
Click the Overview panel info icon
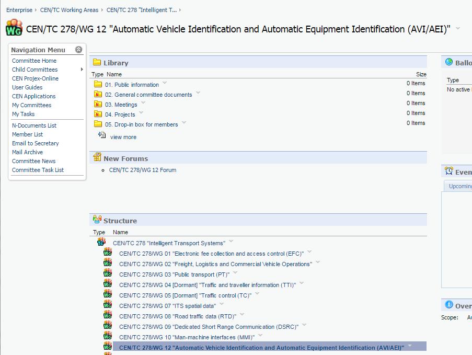[x=449, y=304]
